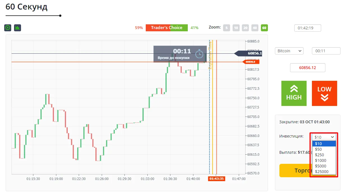
Task: Click the 01:43:35 expiry time marker
Action: [217, 179]
